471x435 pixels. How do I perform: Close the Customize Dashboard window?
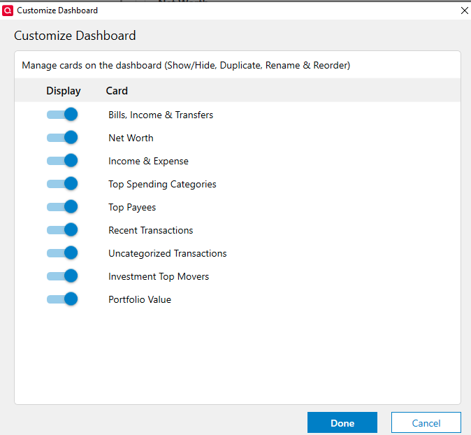coord(465,10)
